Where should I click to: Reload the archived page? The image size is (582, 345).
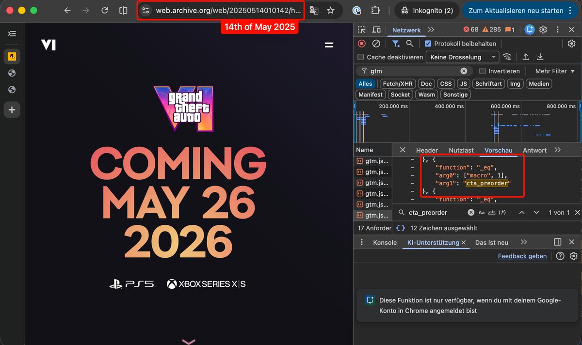point(105,10)
